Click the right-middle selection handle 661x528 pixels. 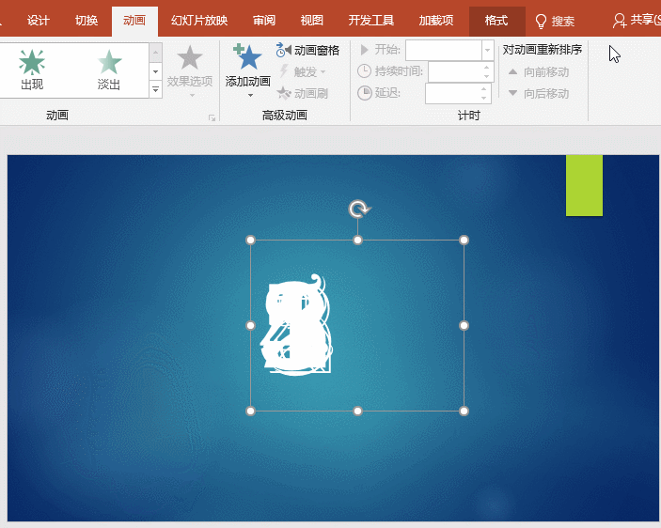(464, 325)
